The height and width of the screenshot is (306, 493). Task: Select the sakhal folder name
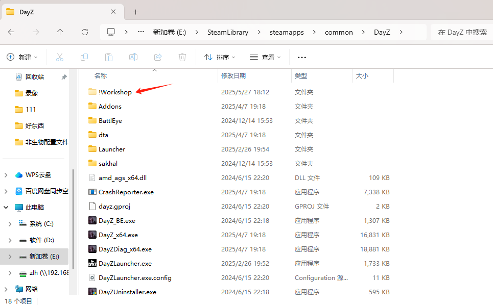click(108, 164)
